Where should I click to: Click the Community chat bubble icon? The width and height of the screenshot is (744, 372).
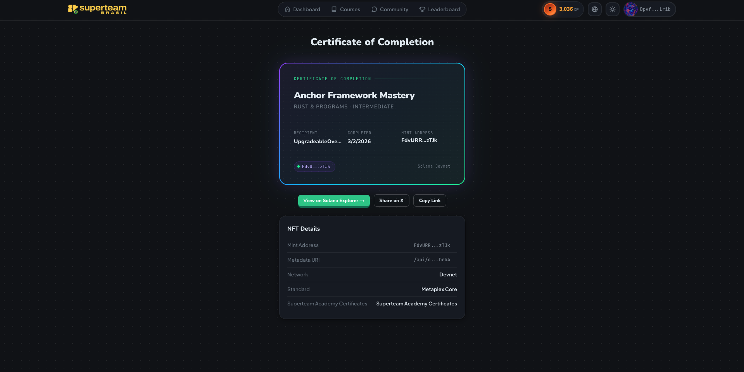[374, 9]
